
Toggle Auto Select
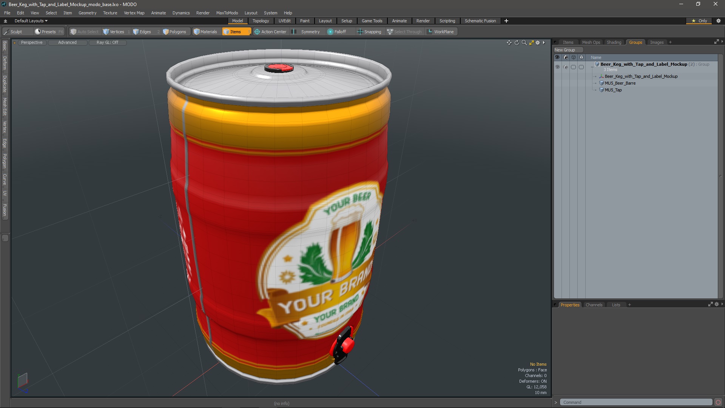click(84, 32)
